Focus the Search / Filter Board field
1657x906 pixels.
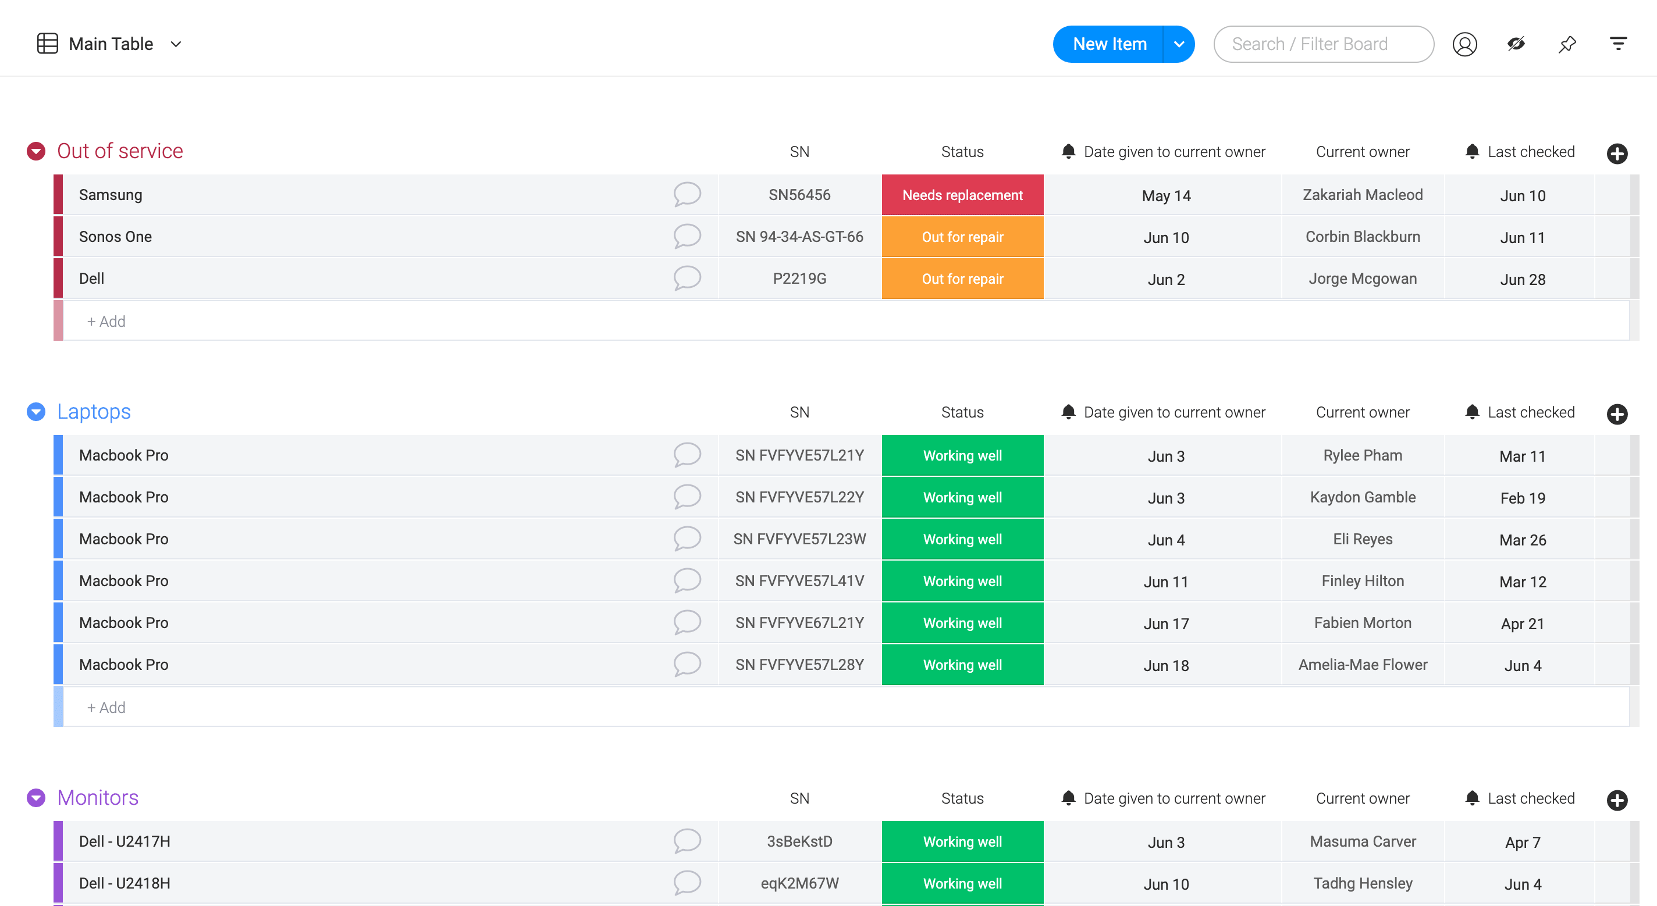coord(1323,44)
